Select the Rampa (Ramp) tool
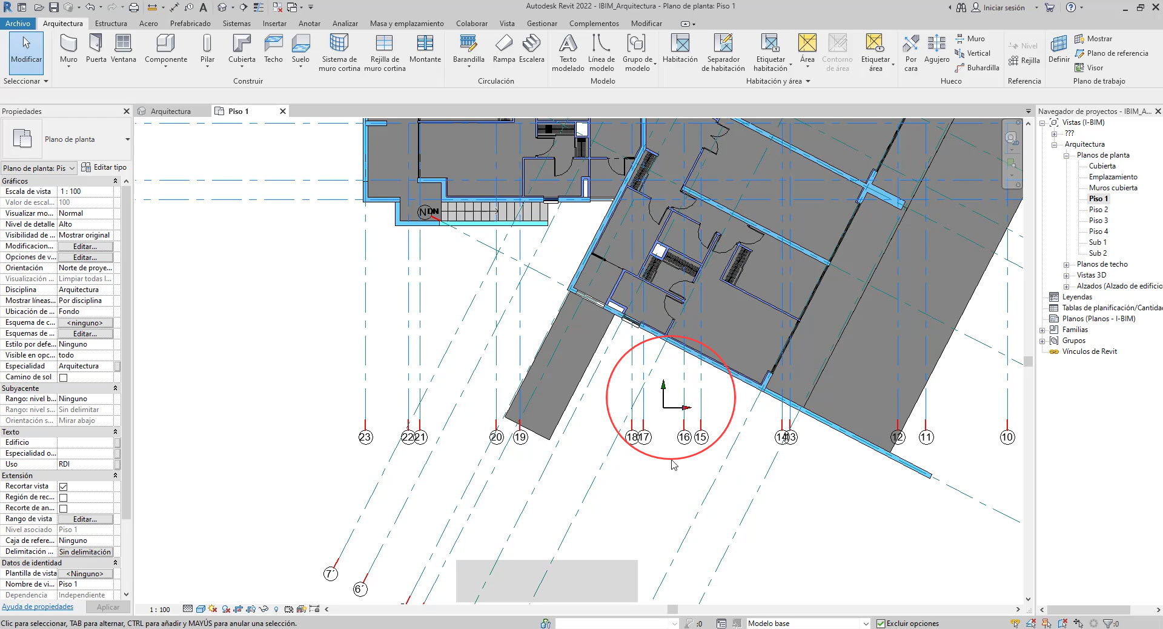The width and height of the screenshot is (1163, 629). 503,48
